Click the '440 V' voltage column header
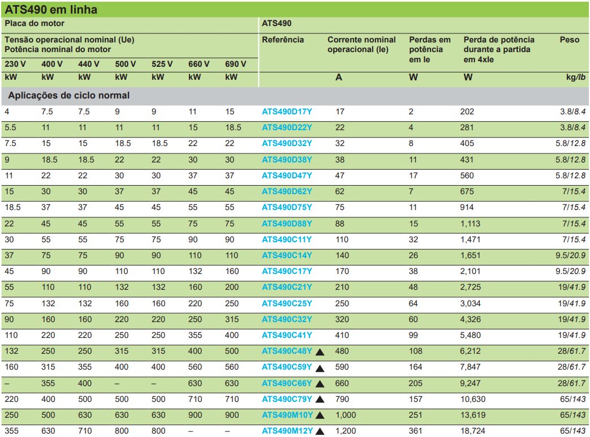This screenshot has height=437, width=590. (x=89, y=64)
